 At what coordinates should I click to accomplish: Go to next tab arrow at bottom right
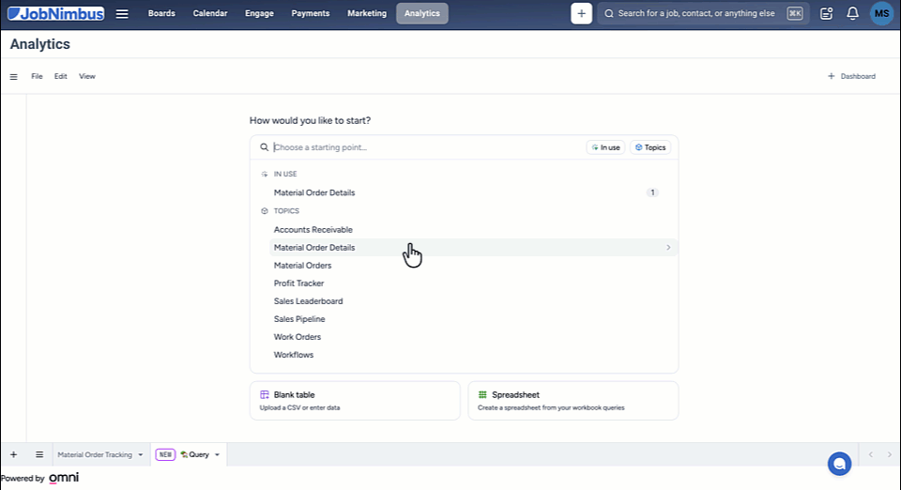click(889, 454)
